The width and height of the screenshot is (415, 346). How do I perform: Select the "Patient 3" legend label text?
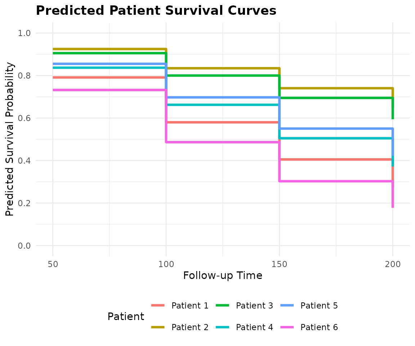click(x=254, y=306)
